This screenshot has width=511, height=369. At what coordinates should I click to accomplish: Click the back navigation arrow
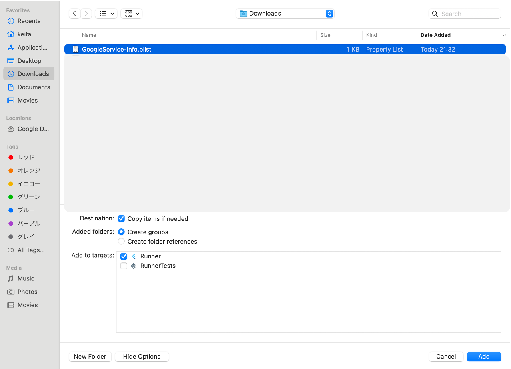coord(74,13)
